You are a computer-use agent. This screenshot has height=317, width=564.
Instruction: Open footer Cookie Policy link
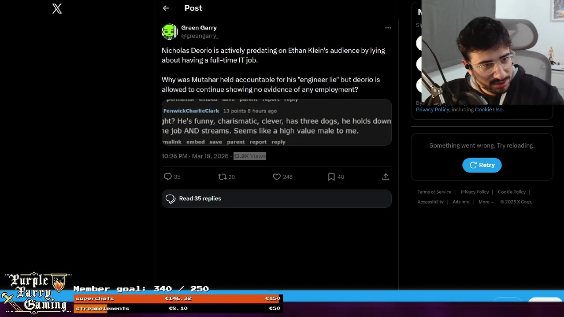(x=512, y=192)
